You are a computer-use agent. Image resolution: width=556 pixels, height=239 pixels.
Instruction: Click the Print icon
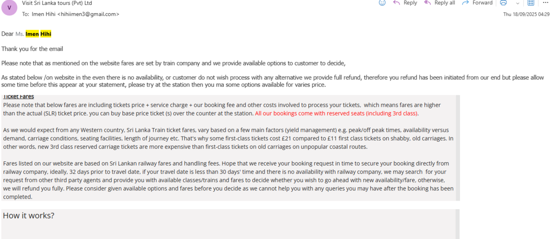coord(503,3)
